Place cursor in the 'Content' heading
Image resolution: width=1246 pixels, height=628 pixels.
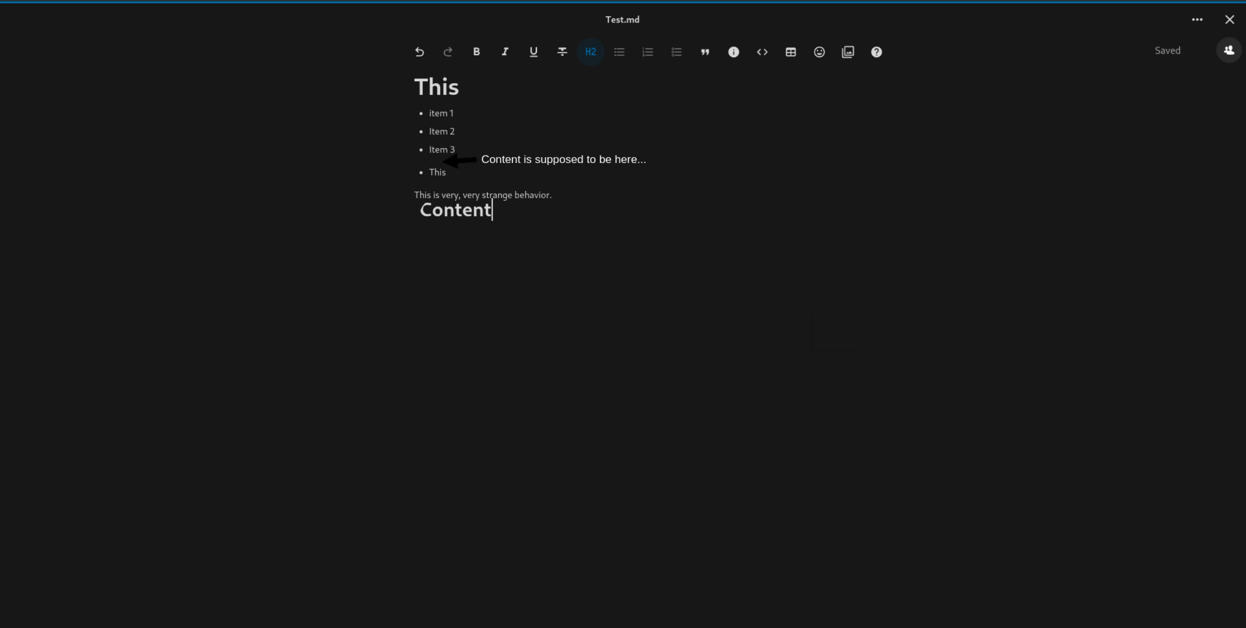455,210
